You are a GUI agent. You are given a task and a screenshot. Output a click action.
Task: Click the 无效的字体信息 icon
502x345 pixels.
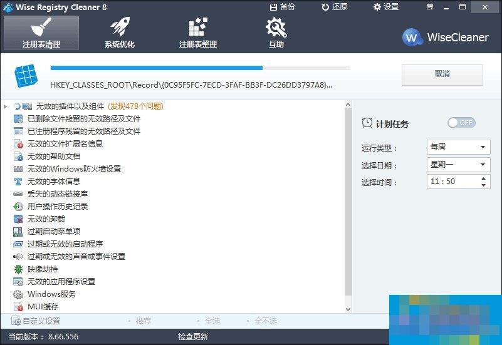(18, 182)
